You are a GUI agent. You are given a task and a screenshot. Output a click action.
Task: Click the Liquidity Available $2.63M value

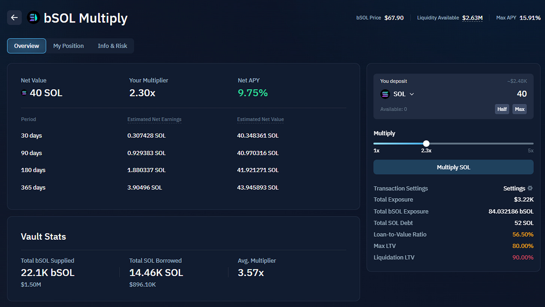tap(472, 18)
